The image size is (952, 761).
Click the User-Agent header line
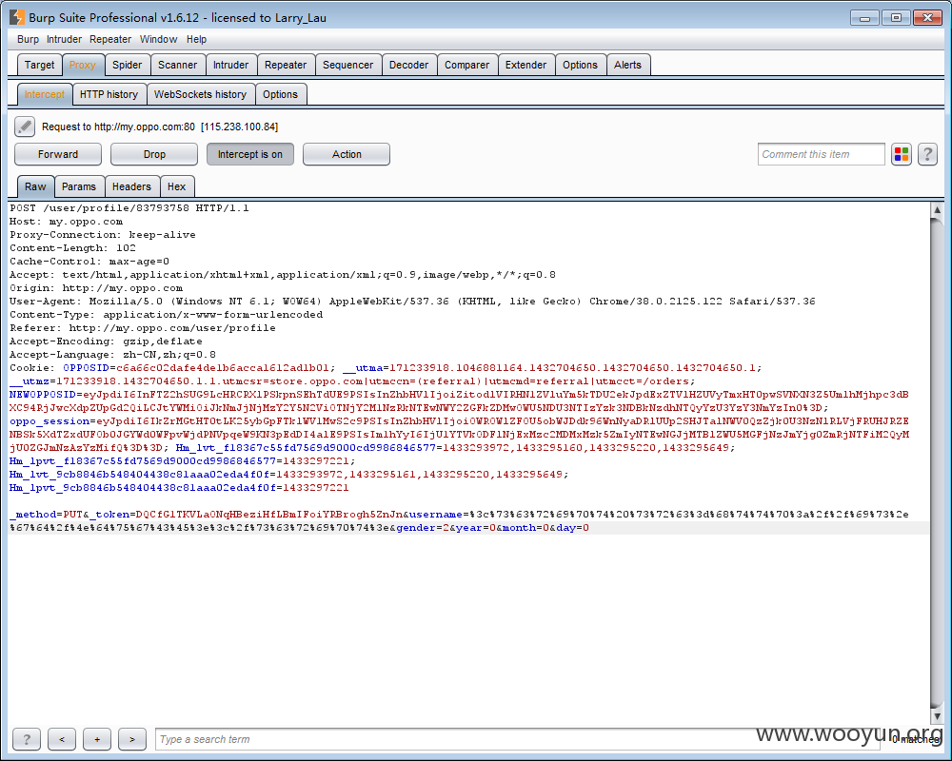[412, 302]
